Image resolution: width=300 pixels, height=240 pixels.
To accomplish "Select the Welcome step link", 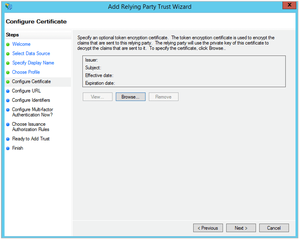I will [21, 44].
